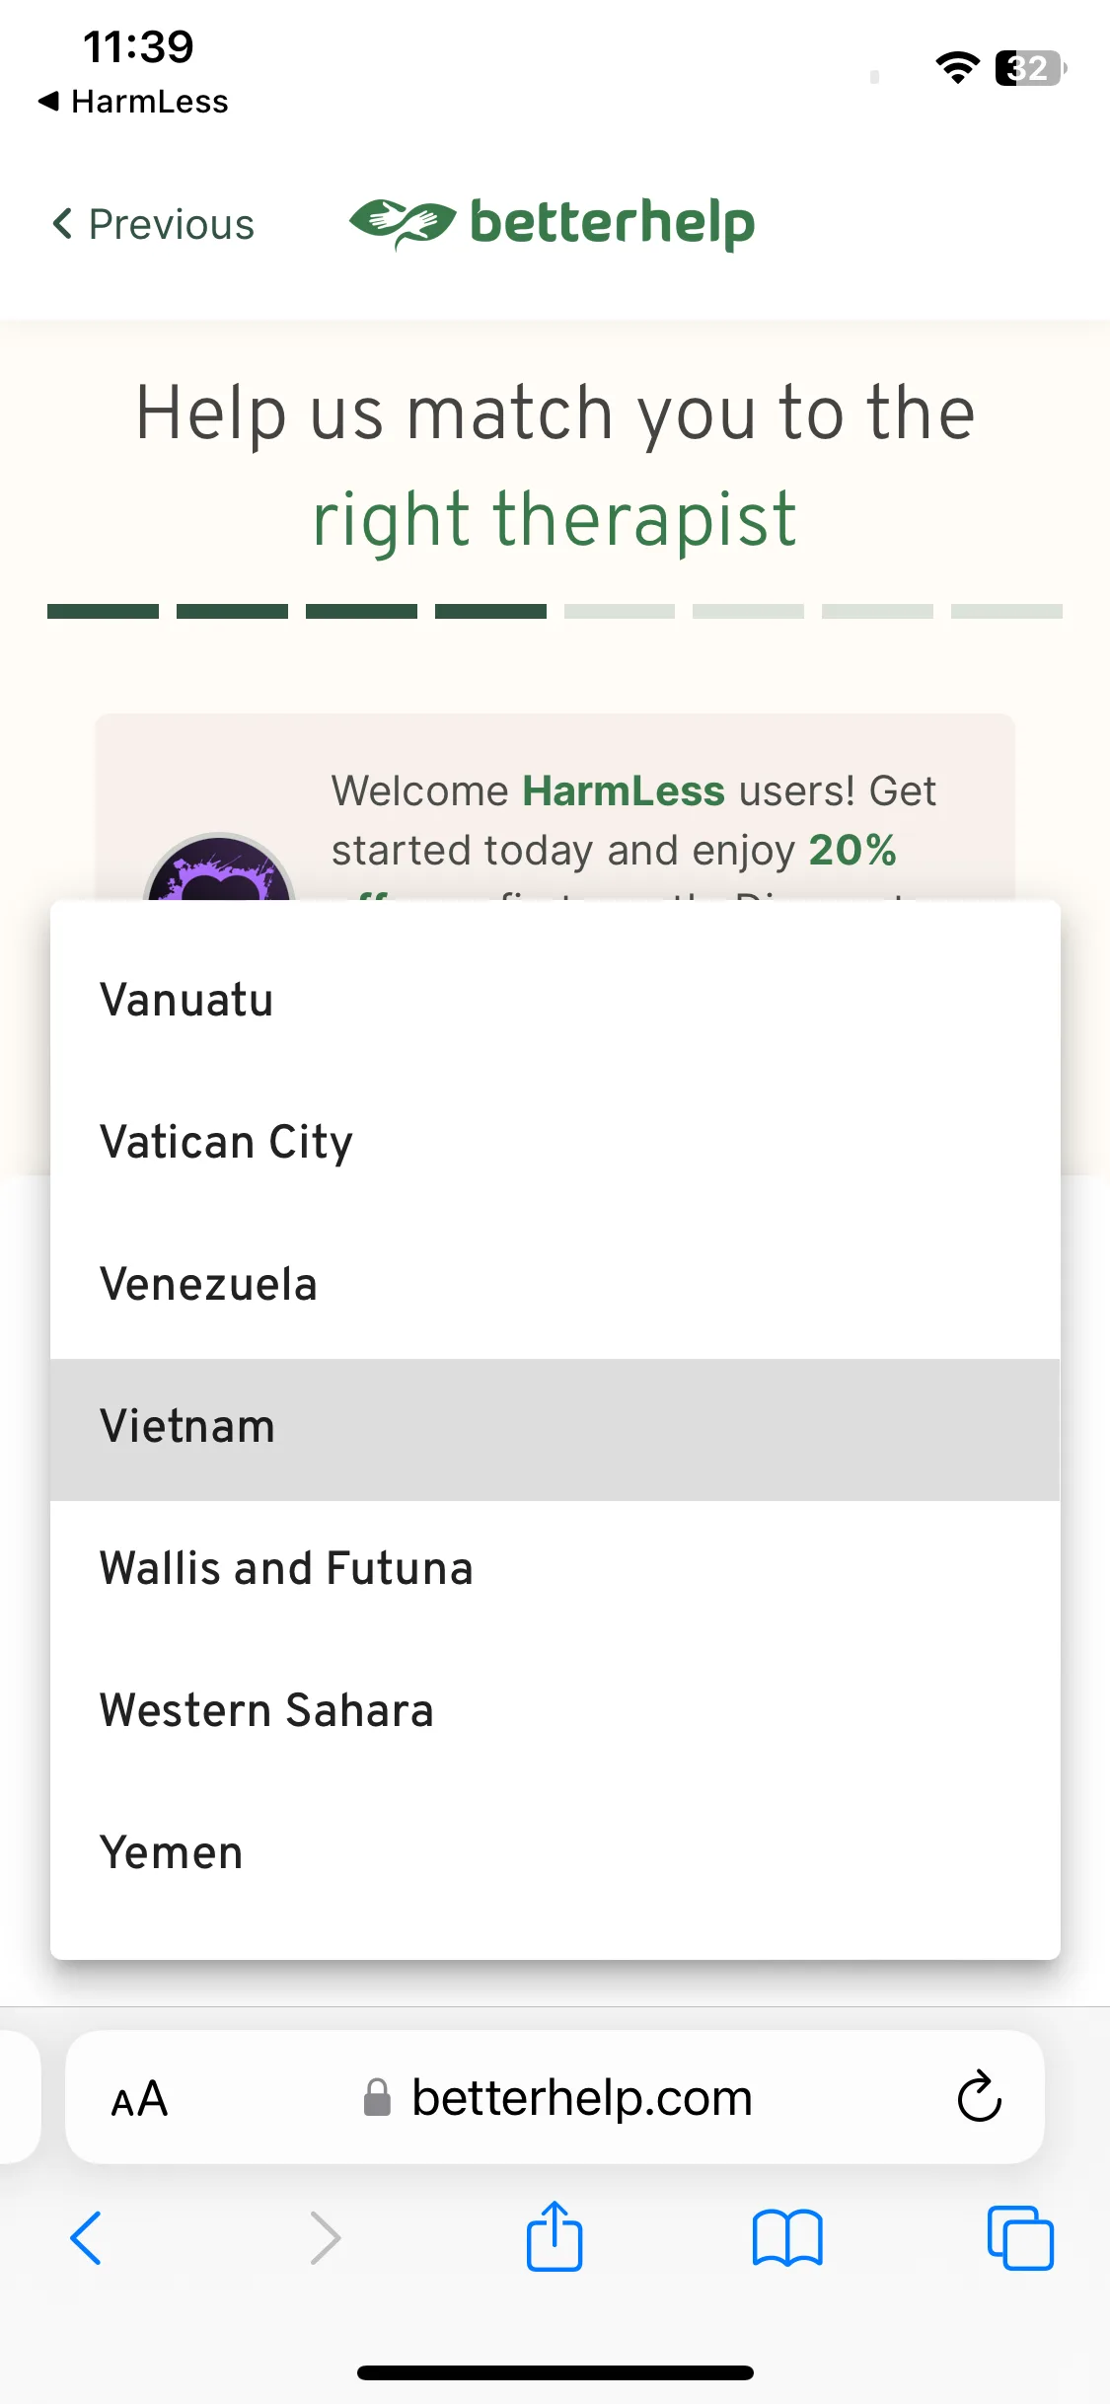Return to HarmLess app via back indicator
Screen dimensions: 1110x2404
pos(133,101)
